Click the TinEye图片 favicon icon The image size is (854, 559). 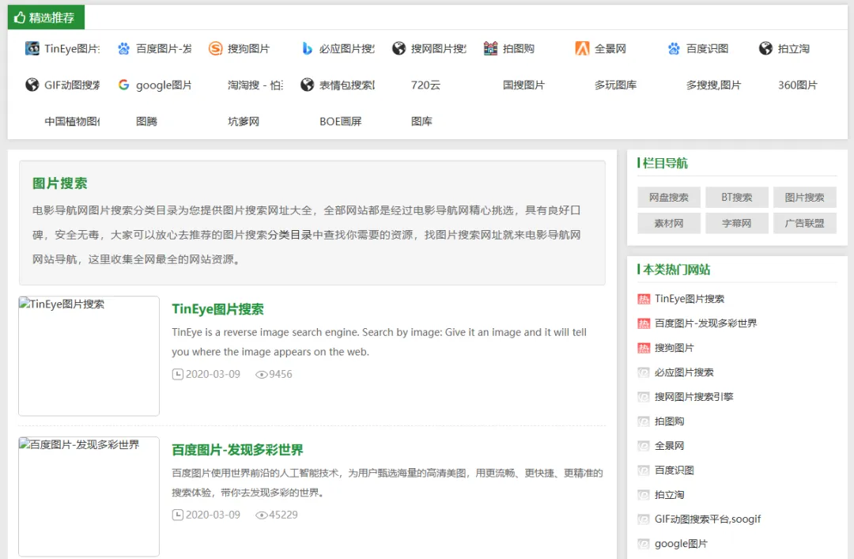(x=32, y=48)
